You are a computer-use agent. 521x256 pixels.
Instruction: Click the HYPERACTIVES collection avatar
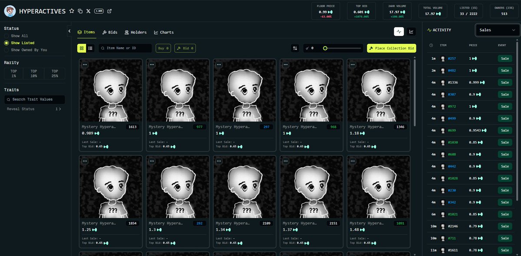(x=10, y=11)
